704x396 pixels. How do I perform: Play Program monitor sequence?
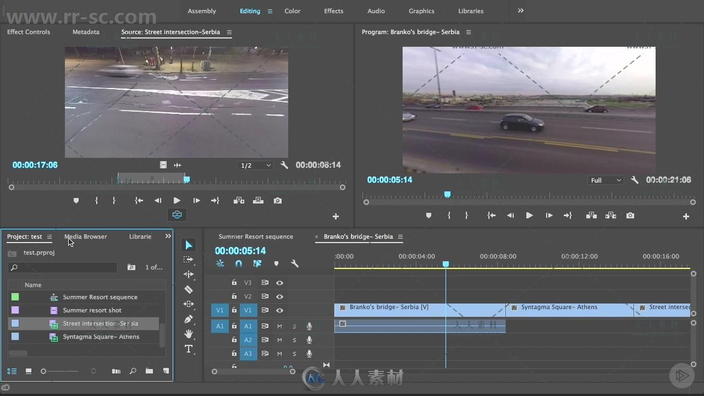(x=529, y=216)
